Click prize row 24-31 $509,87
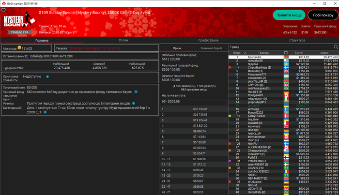The image size is (339, 195). [x=194, y=181]
